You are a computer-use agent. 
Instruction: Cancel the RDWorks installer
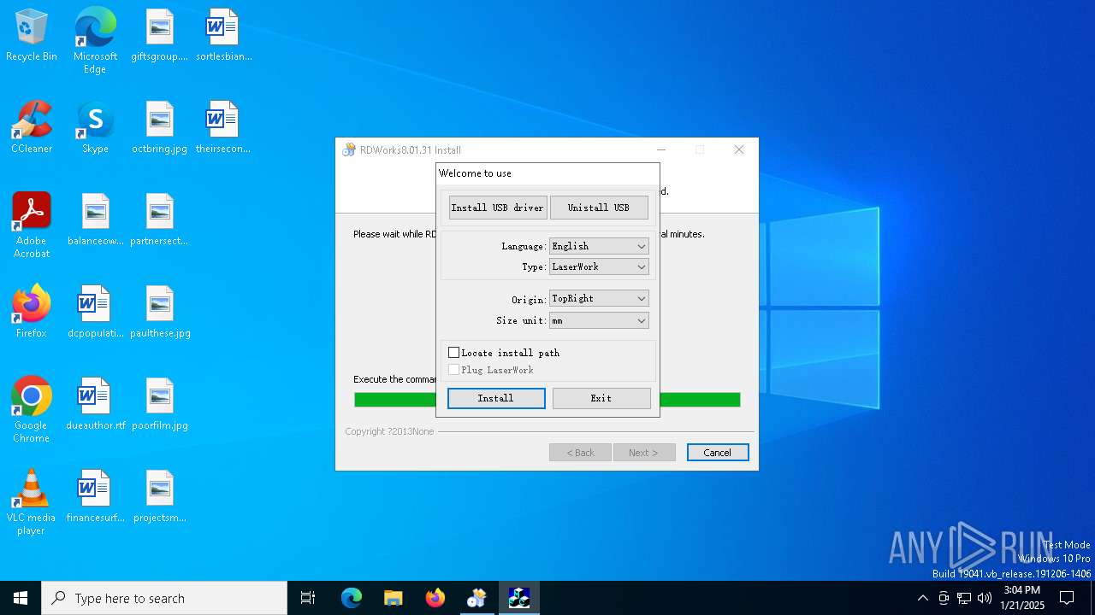[718, 453]
